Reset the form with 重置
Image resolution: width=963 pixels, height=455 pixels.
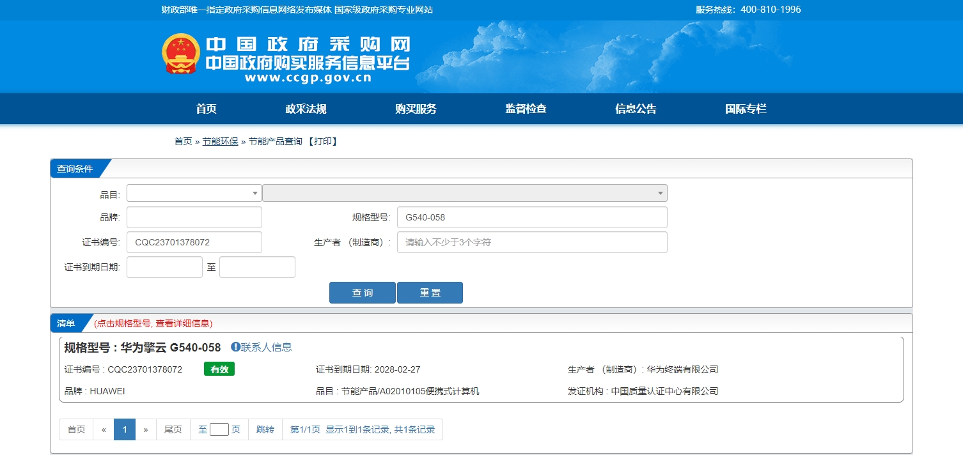pyautogui.click(x=430, y=293)
